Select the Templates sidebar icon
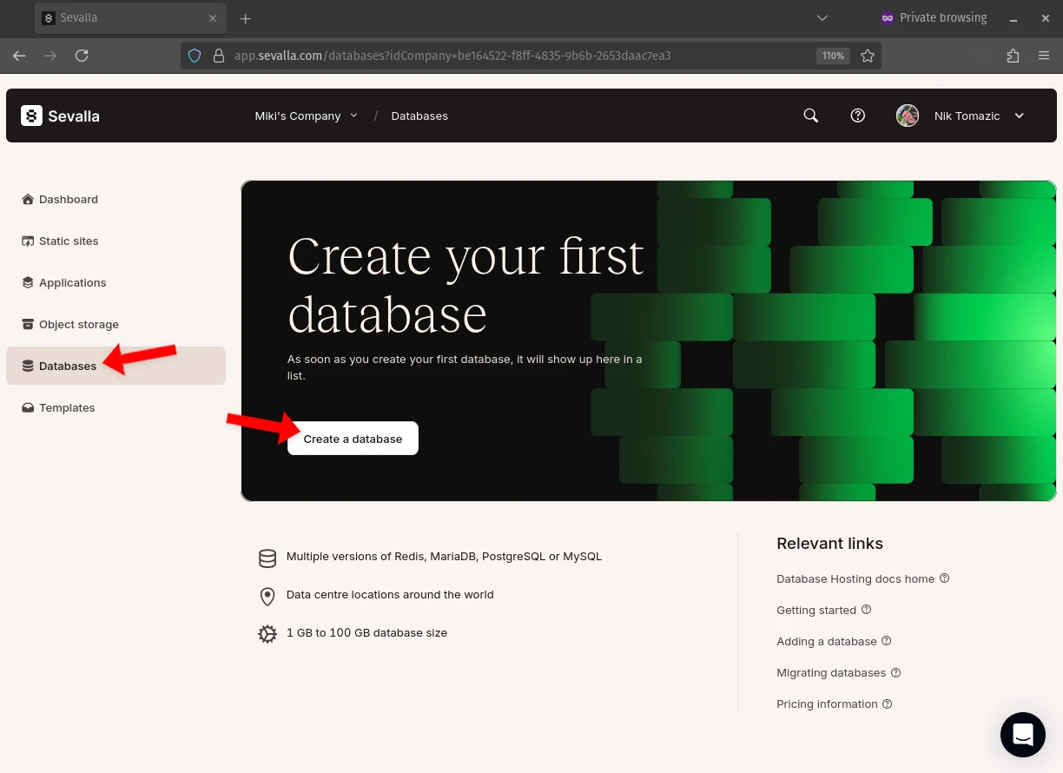1063x773 pixels. pyautogui.click(x=28, y=407)
